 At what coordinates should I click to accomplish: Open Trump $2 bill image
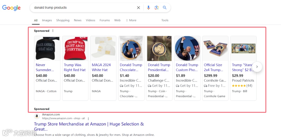[243, 49]
